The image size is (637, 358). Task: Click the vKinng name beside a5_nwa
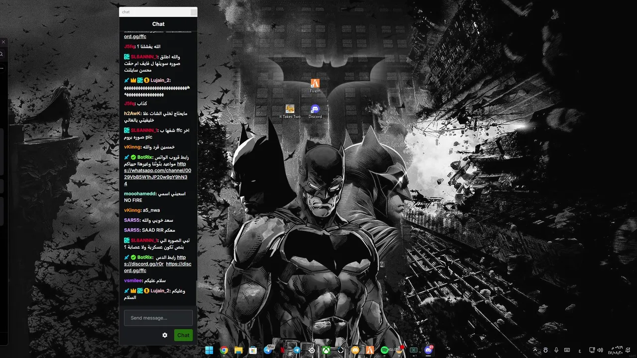(x=133, y=210)
